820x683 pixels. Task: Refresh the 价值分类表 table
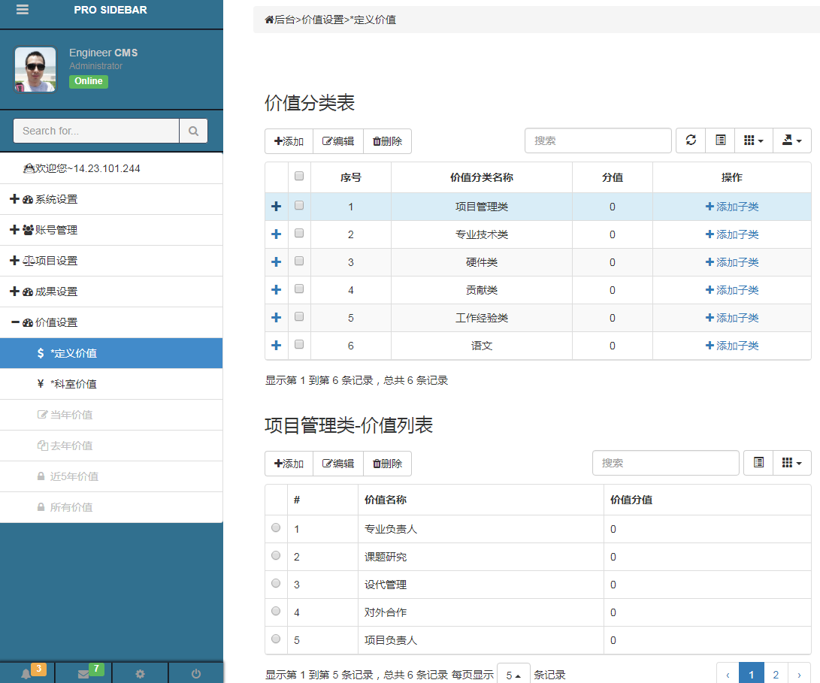coord(691,141)
